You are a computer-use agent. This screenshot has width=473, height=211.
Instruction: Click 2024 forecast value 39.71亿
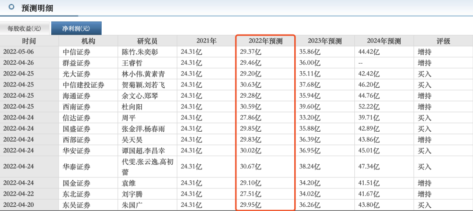point(368,118)
